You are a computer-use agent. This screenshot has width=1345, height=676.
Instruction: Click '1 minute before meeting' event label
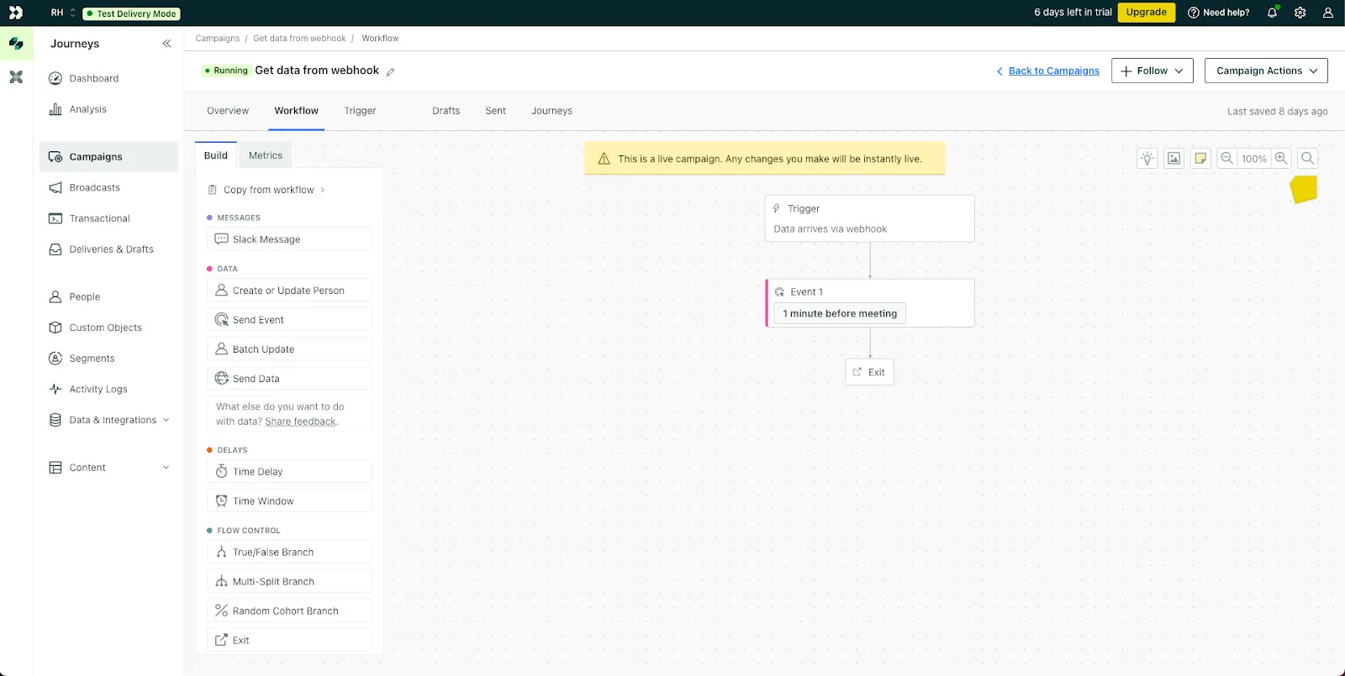840,314
